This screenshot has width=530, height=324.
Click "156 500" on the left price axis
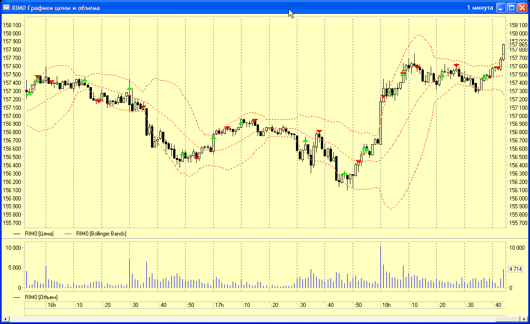pos(12,157)
